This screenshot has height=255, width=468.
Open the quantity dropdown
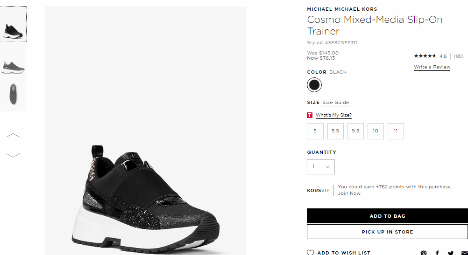pos(321,167)
